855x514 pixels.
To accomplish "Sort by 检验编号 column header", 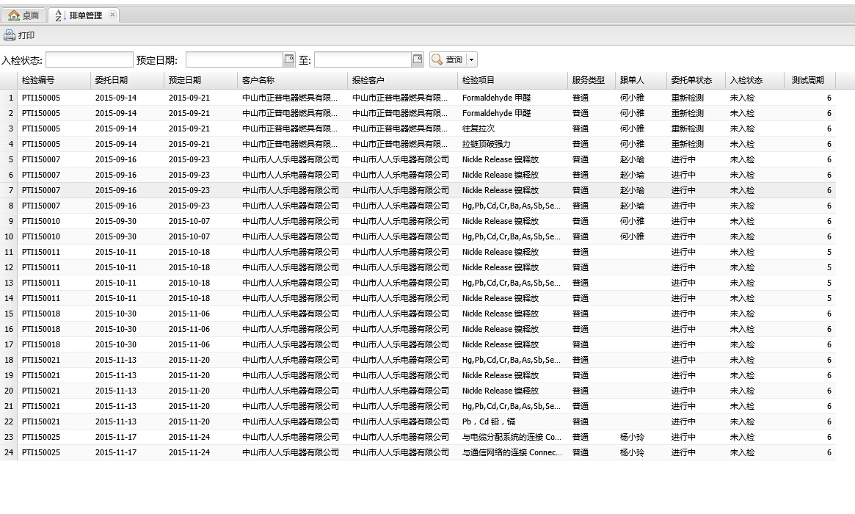I will [x=38, y=80].
